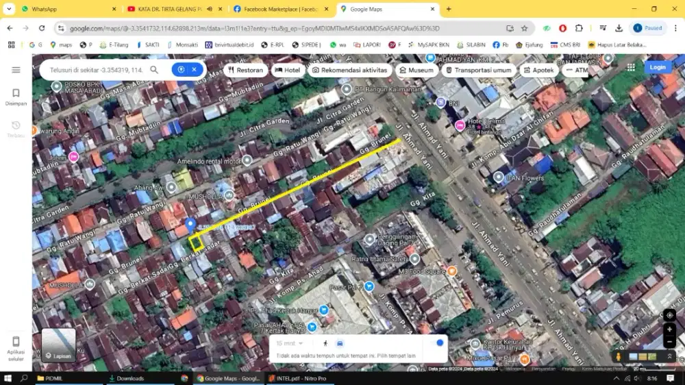Open the Windows Start menu
Viewport: 685px width, 385px height.
8,378
